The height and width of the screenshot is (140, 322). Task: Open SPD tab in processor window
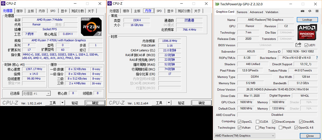pyautogui.click(x=53, y=11)
